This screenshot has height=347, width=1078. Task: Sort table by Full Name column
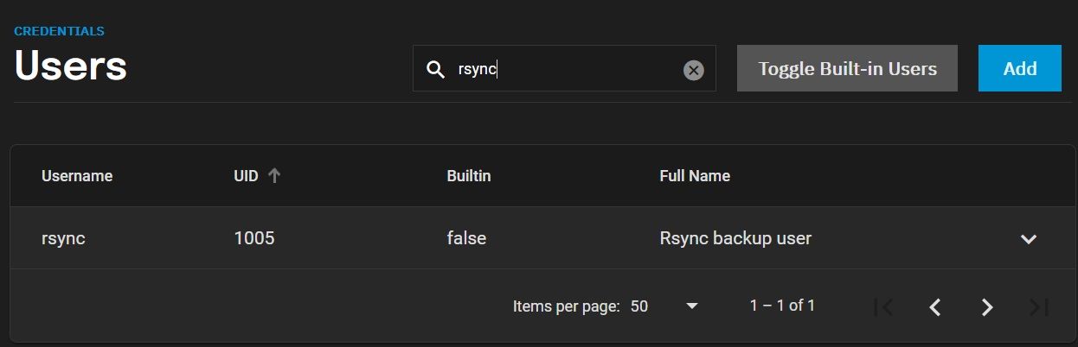[x=695, y=176]
